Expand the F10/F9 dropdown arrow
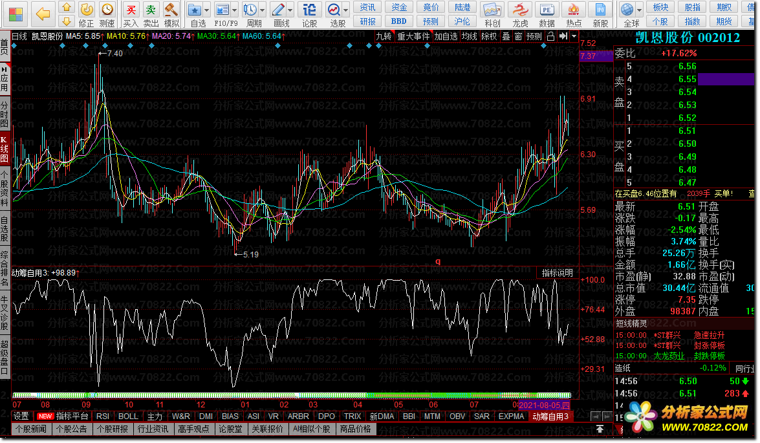 [x=235, y=10]
